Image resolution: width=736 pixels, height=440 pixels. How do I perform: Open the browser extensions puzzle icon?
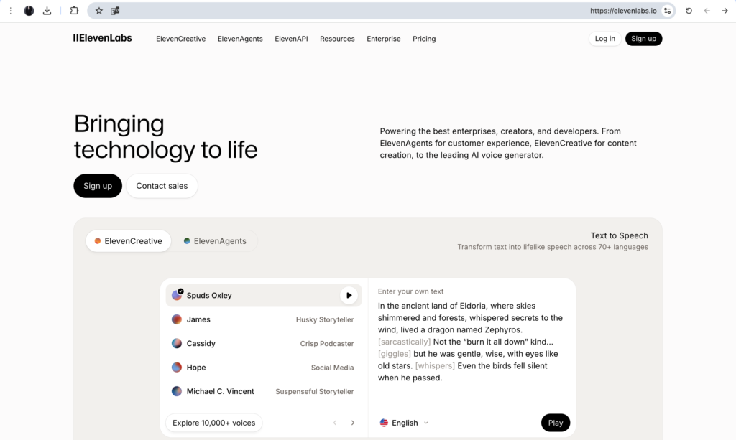(x=74, y=11)
